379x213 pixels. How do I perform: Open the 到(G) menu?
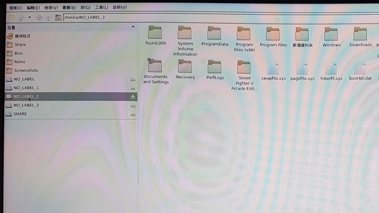86,7
